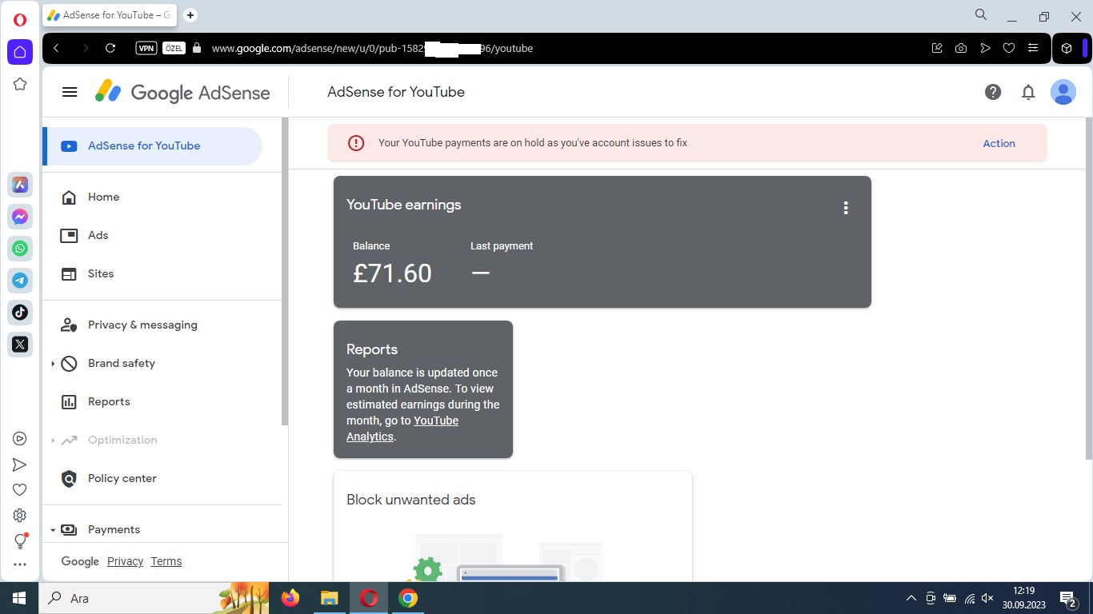This screenshot has height=614, width=1093.
Task: Click the ÖZEL badge in address bar
Action: (x=174, y=48)
